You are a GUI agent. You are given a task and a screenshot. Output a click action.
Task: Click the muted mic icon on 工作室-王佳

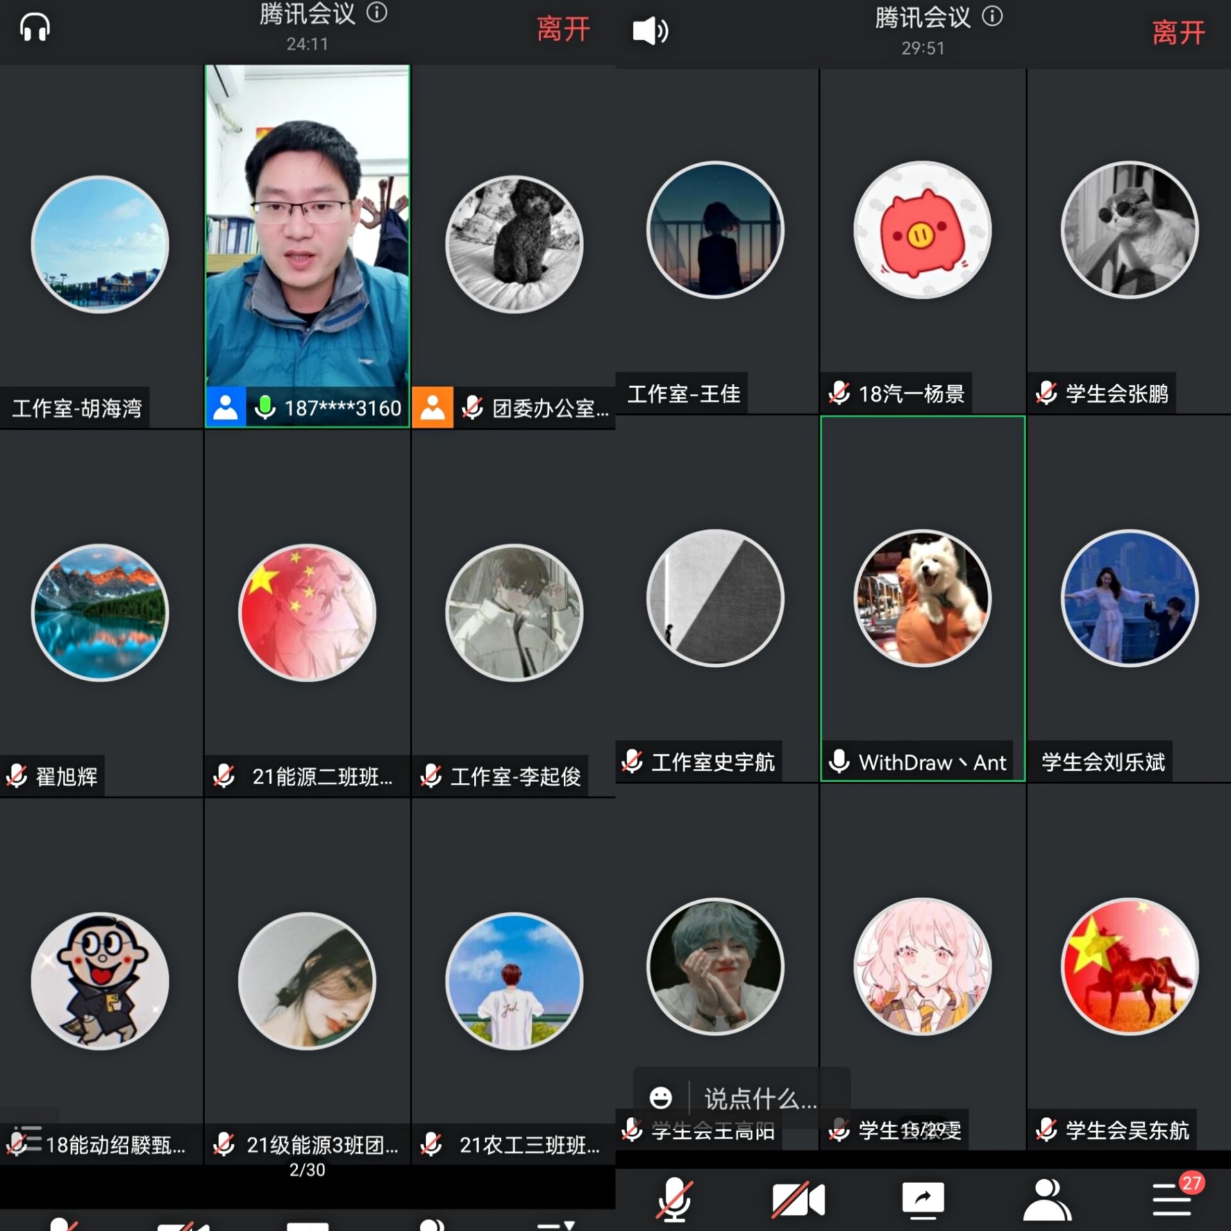635,396
